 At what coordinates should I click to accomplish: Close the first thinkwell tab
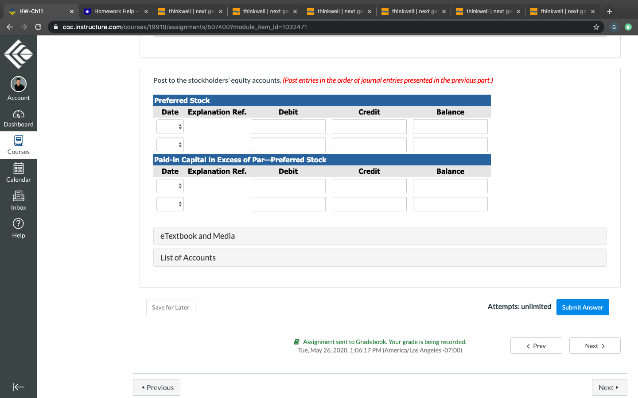point(221,11)
